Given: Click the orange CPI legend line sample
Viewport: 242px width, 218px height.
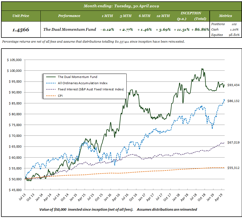Looking at the screenshot, I should click(50, 96).
